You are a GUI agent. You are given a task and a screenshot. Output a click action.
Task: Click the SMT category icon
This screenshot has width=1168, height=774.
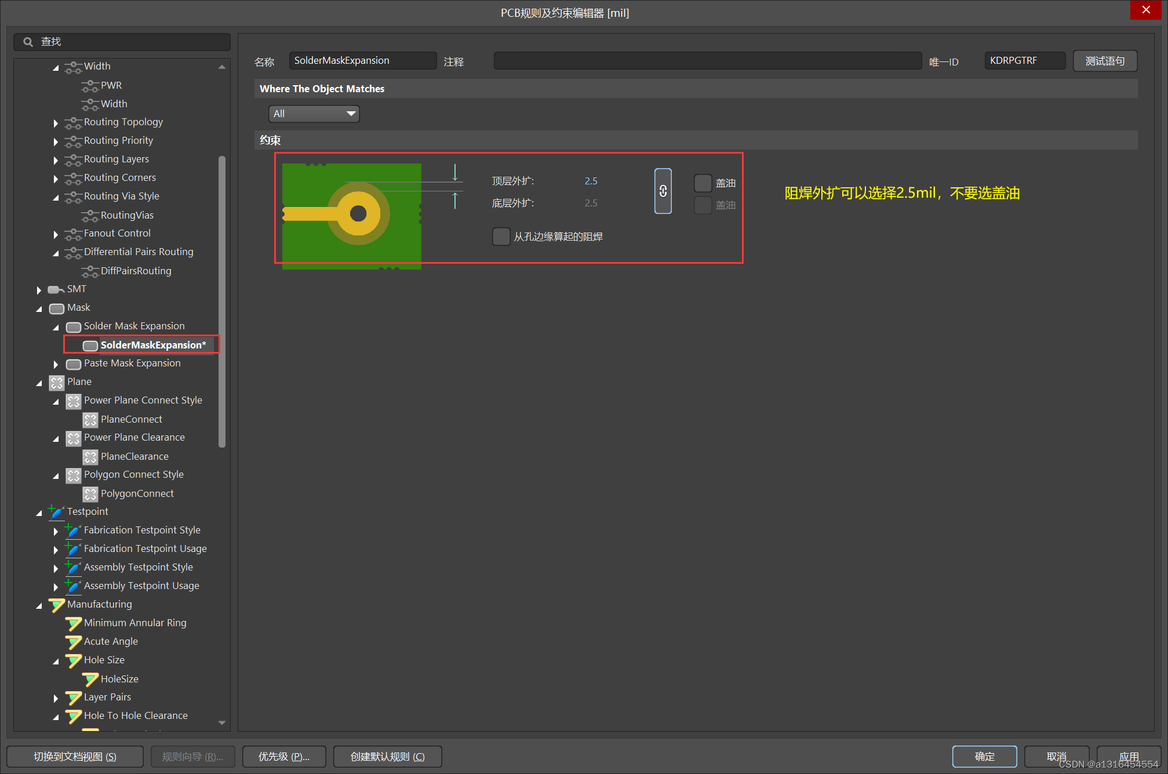pyautogui.click(x=56, y=289)
